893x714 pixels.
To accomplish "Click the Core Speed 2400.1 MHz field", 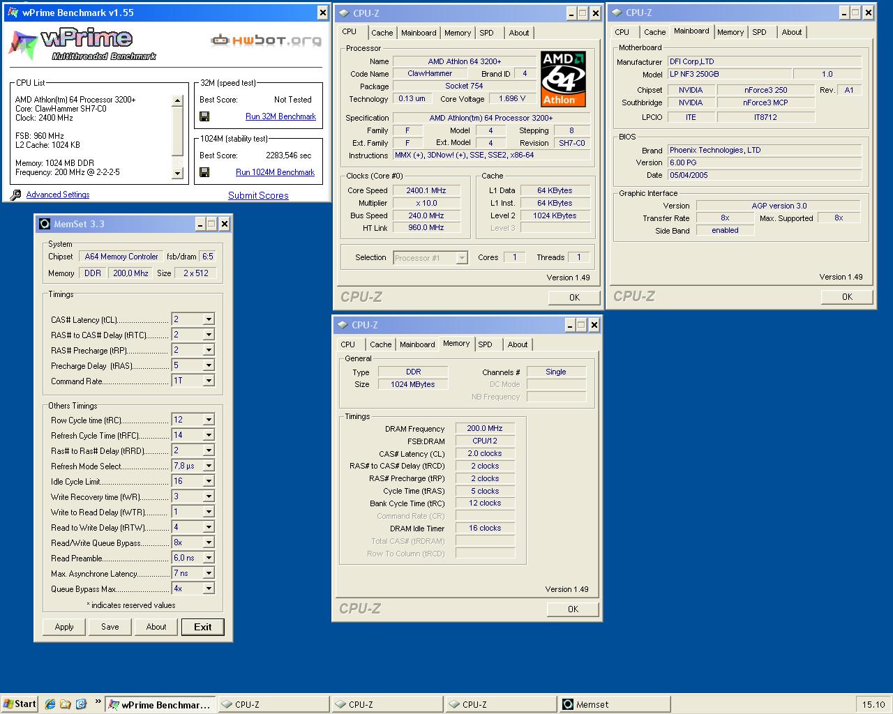I will [426, 190].
